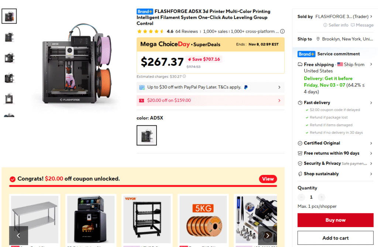378x247 pixels.
Task: Increase quantity with the plus button
Action: pyautogui.click(x=322, y=197)
